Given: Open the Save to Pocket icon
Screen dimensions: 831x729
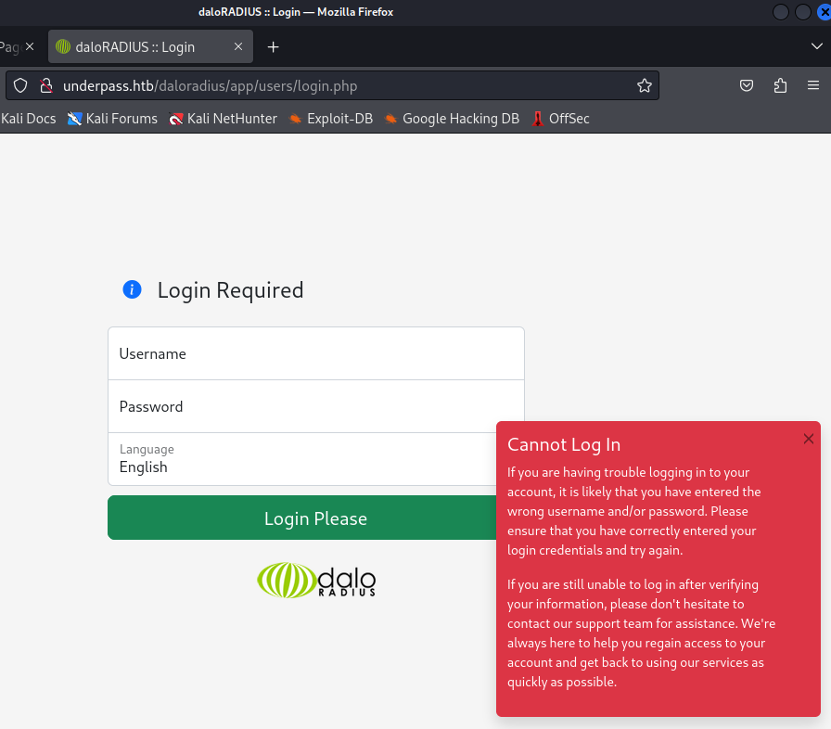Looking at the screenshot, I should tap(747, 86).
